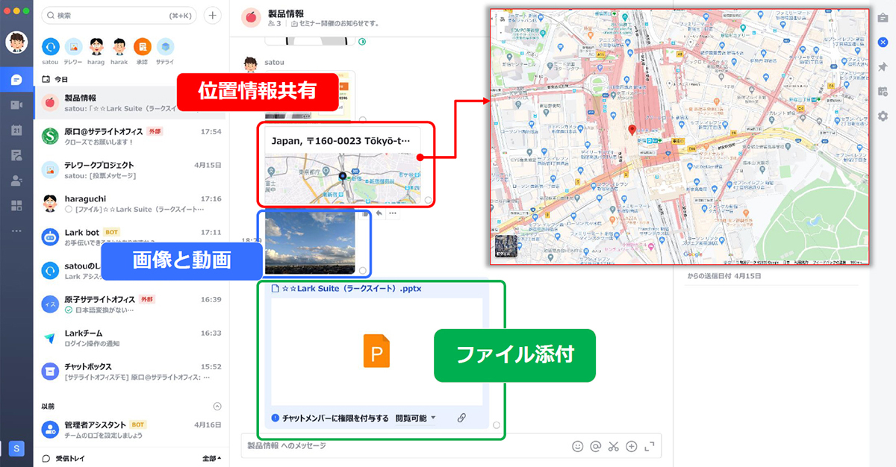896x467 pixels.
Task: Click the blue circled X icon at right
Action: point(883,43)
